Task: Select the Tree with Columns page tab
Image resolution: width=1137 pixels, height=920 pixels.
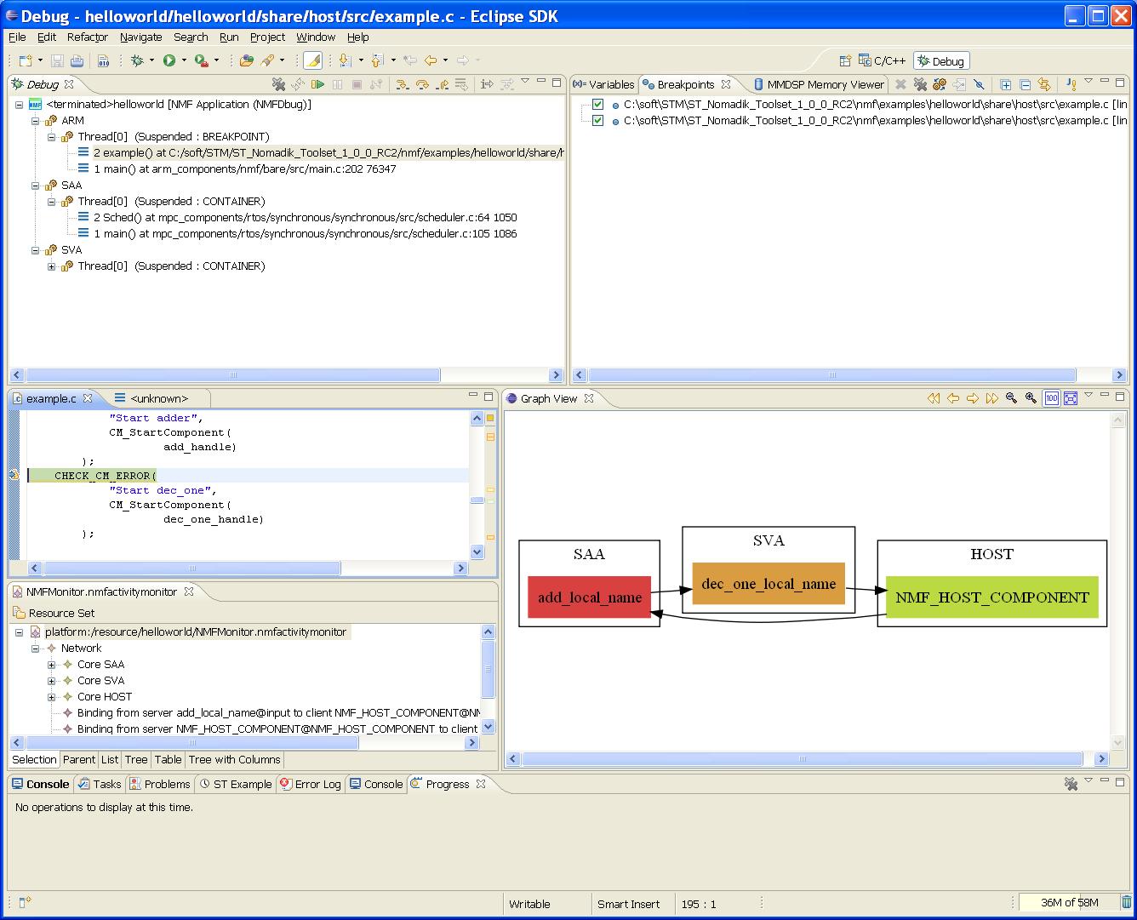Action: click(x=234, y=760)
